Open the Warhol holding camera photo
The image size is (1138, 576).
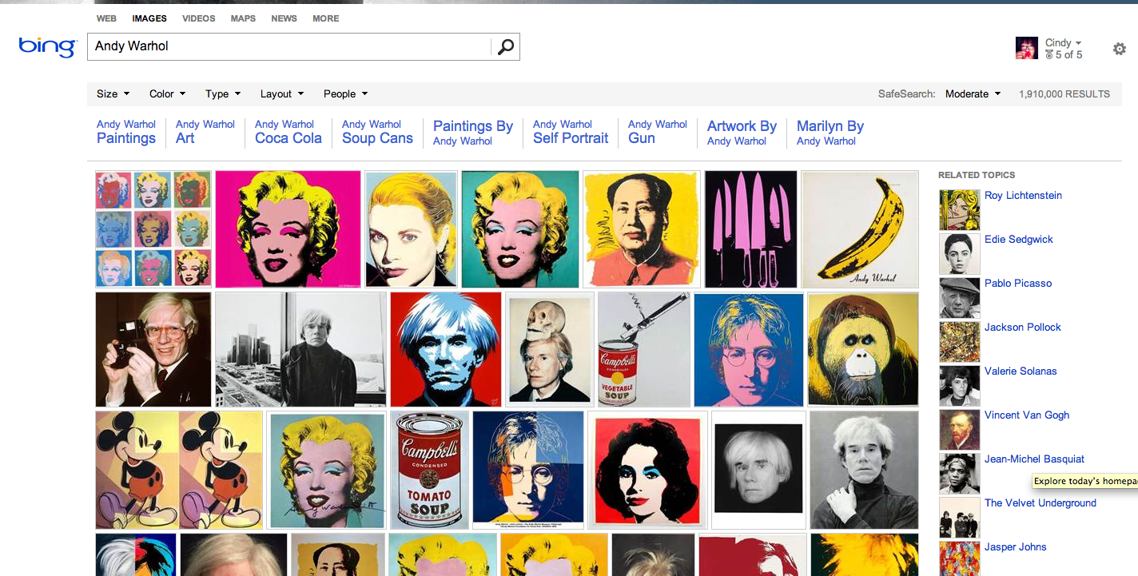(153, 349)
